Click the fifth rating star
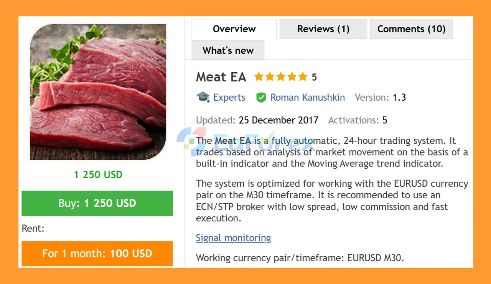491x284 pixels. (302, 76)
